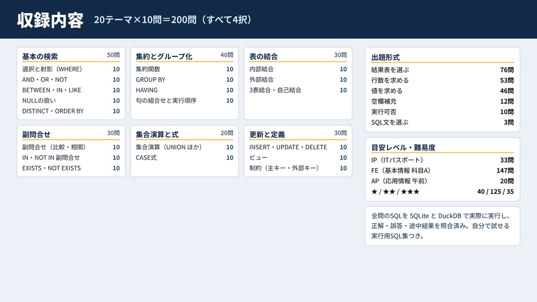Click the 50問 count label
537x302 pixels.
113,55
